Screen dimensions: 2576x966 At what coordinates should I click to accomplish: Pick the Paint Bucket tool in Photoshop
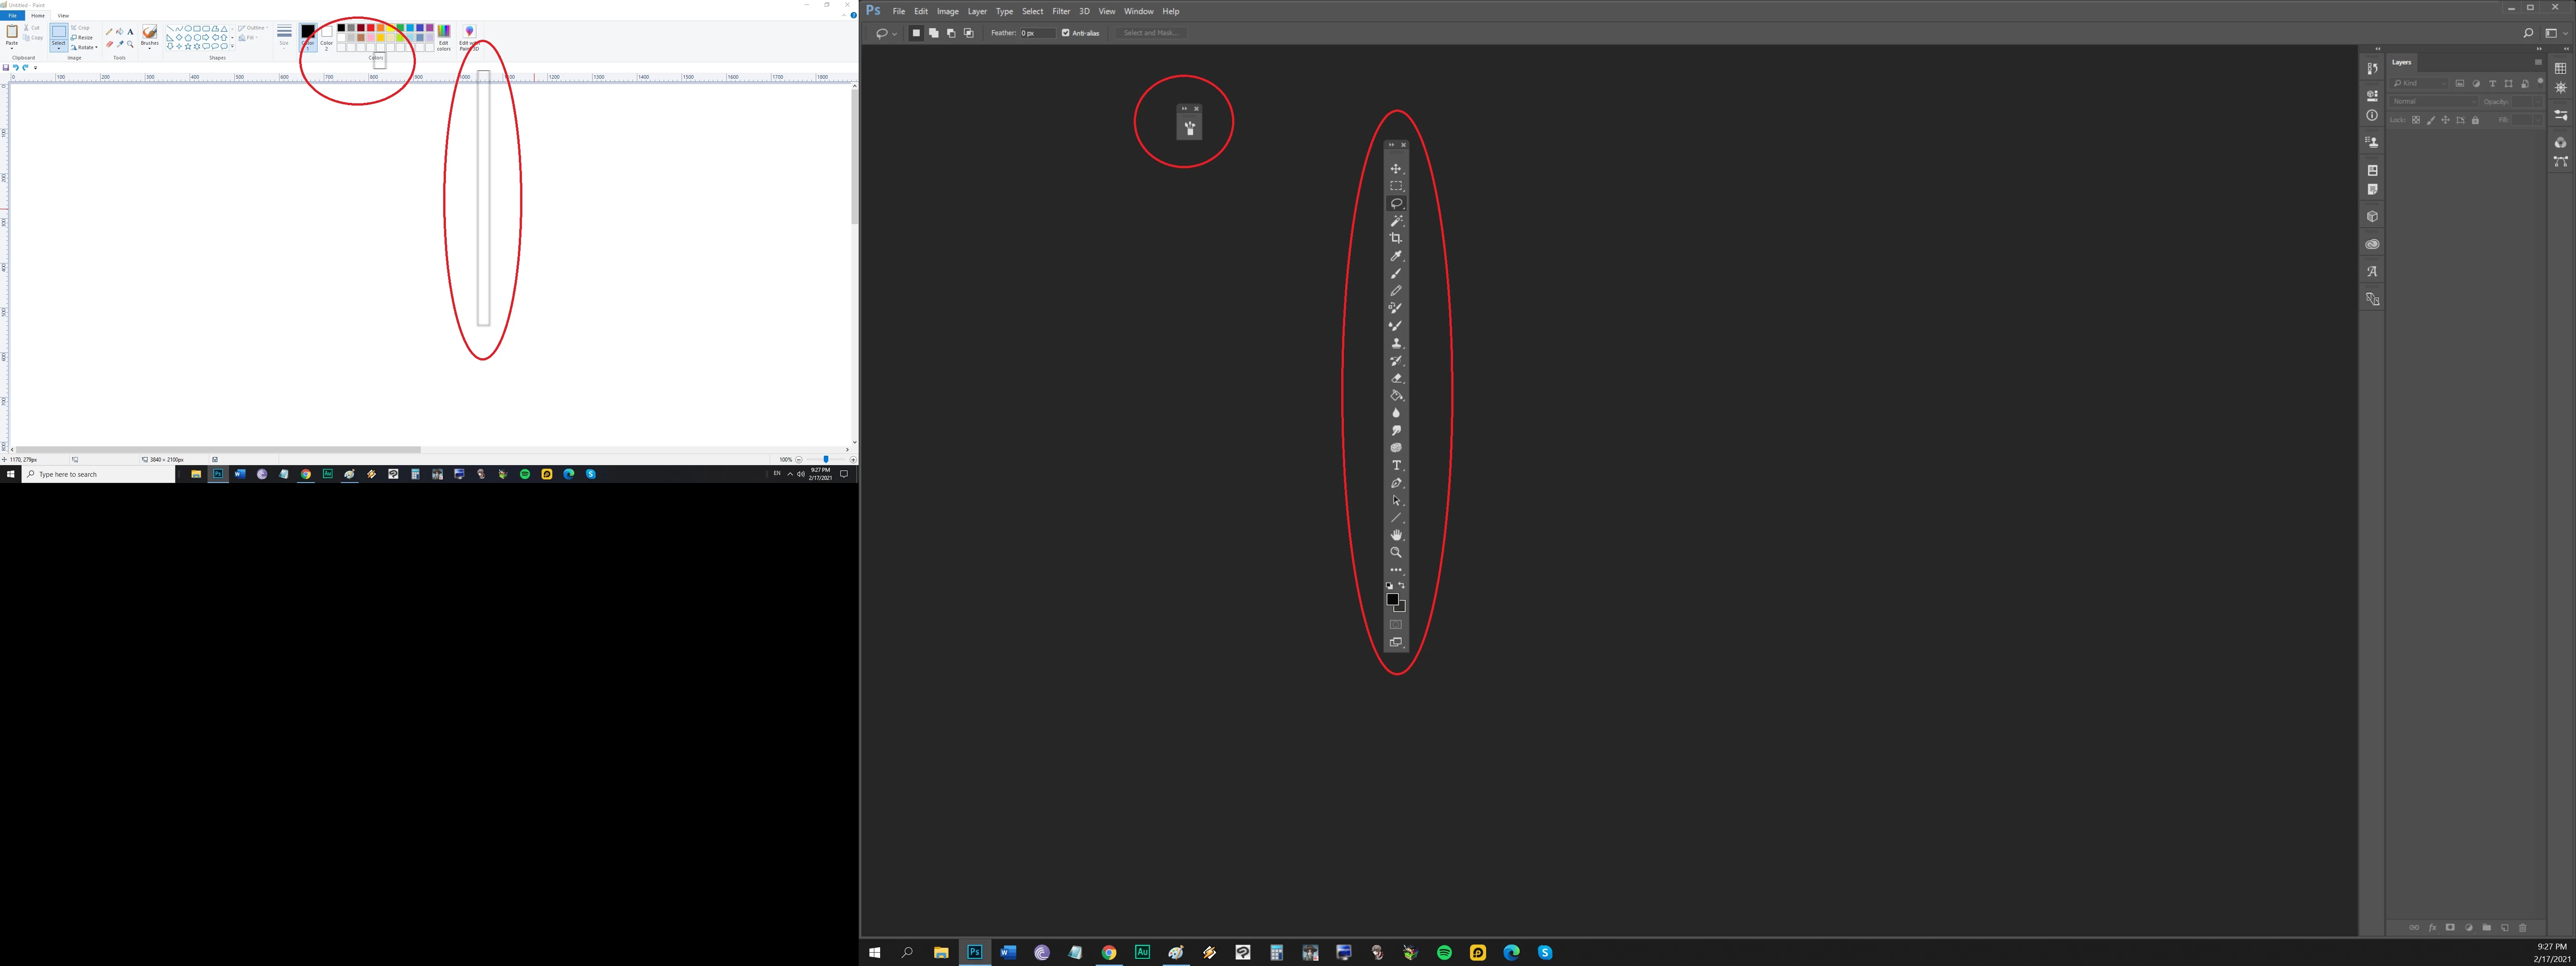pyautogui.click(x=1396, y=396)
